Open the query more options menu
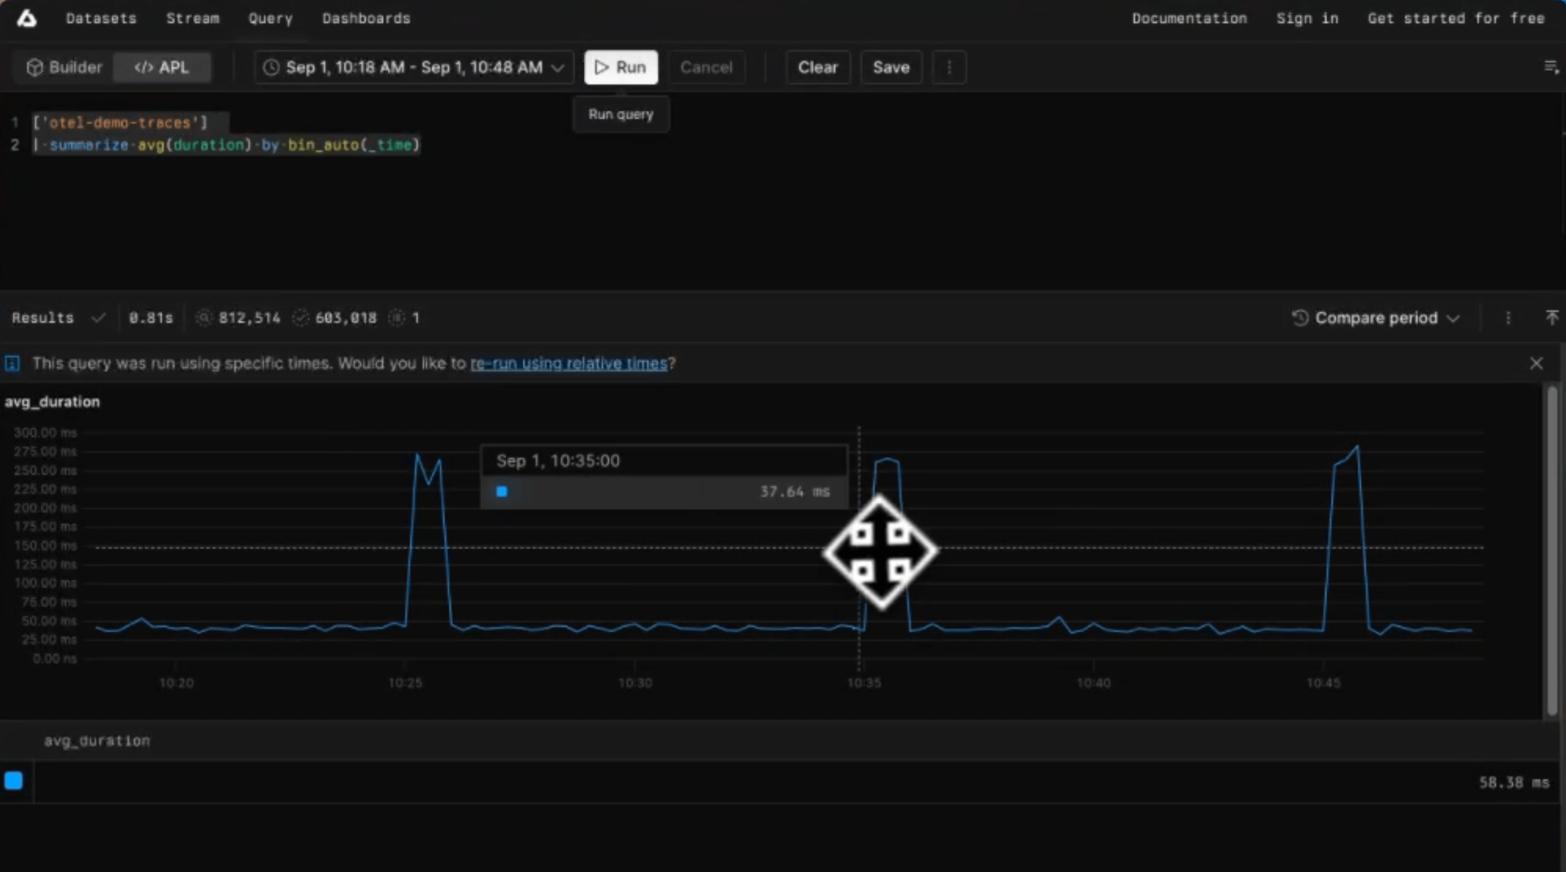 [x=949, y=67]
